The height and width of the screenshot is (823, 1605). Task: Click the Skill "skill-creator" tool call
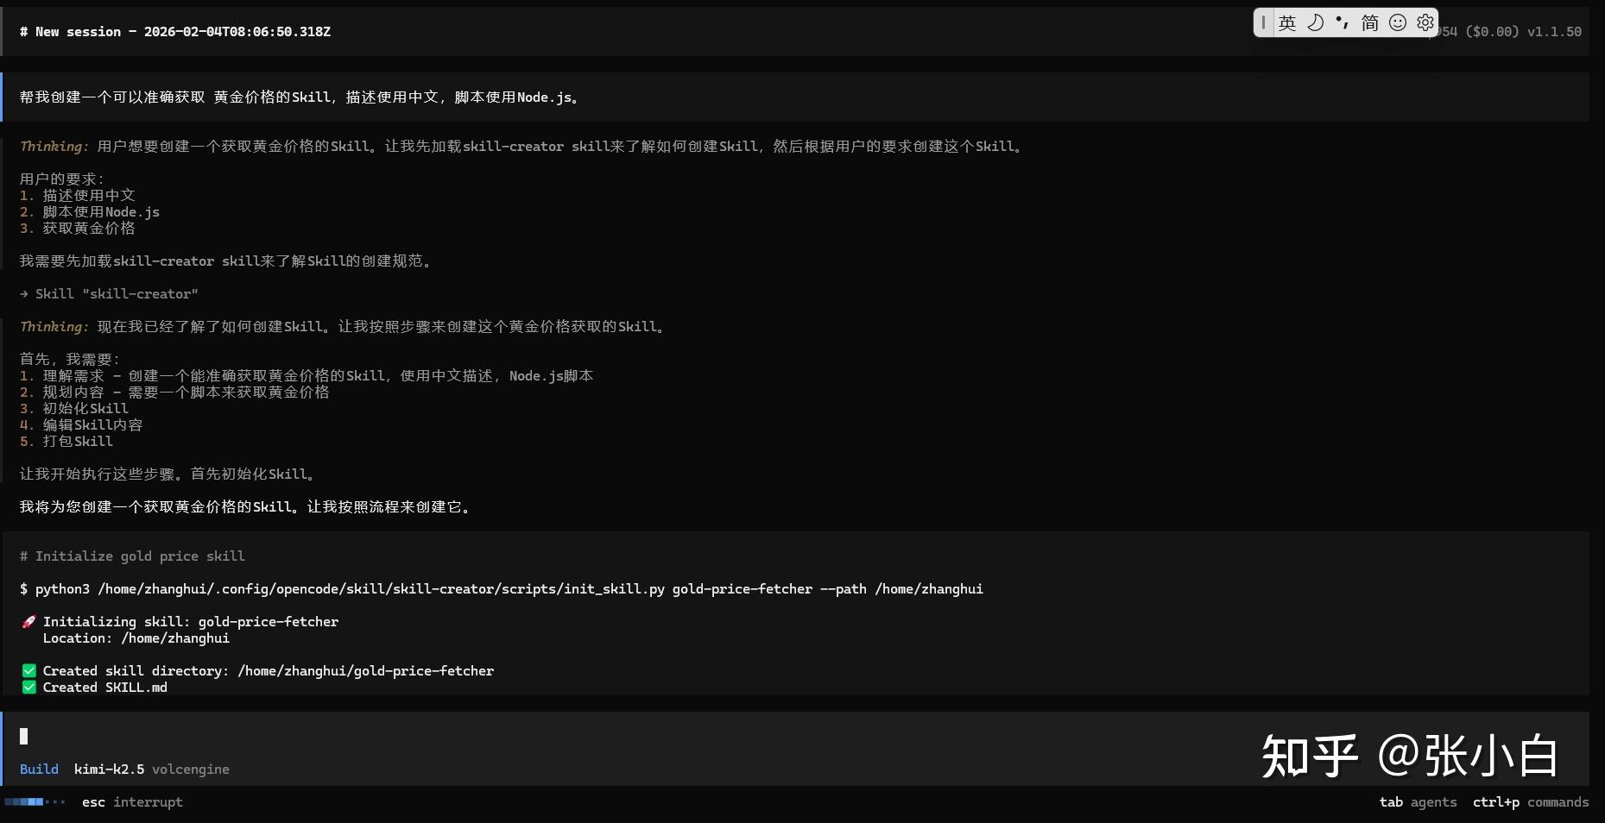click(x=109, y=294)
